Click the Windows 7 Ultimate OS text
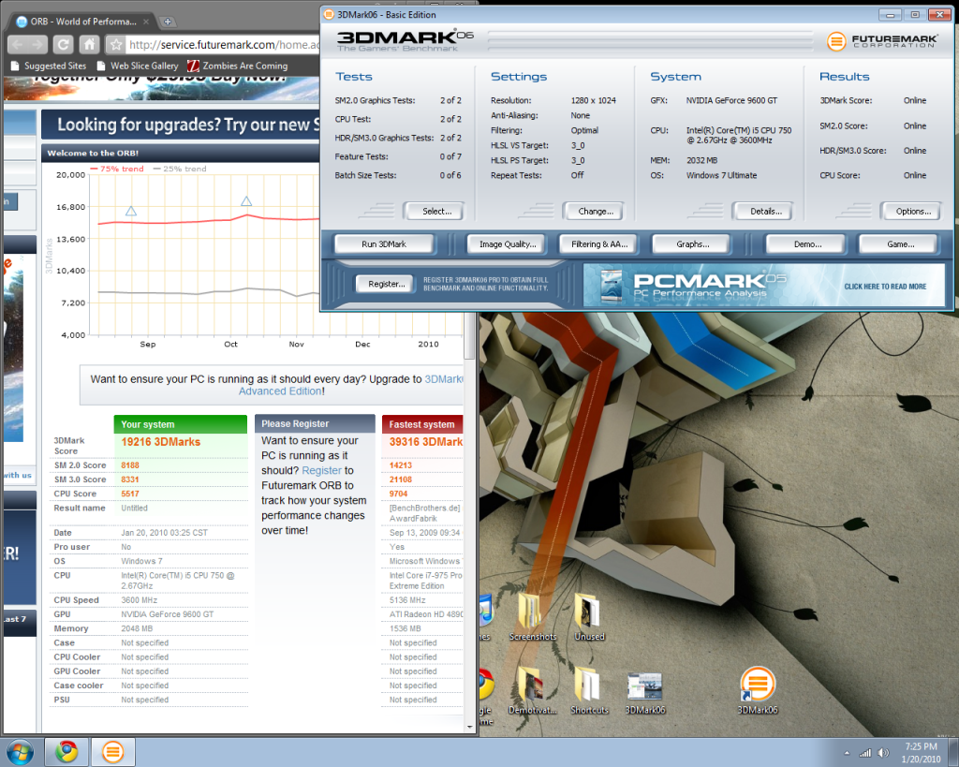 tap(721, 175)
